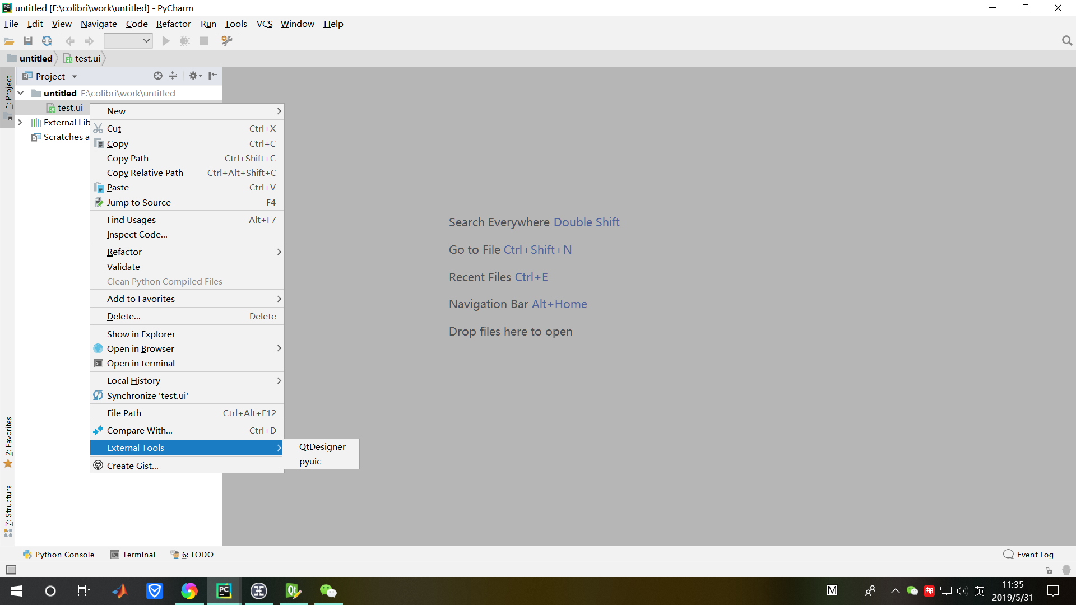Image resolution: width=1076 pixels, height=605 pixels.
Task: Choose QtDesigner in the submenu
Action: pyautogui.click(x=322, y=447)
